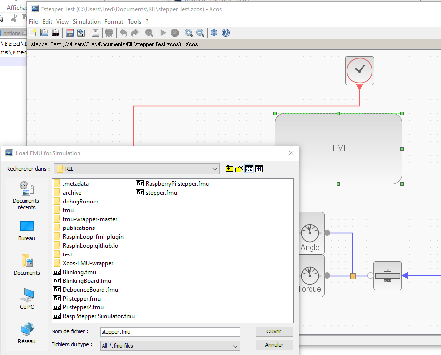441x355 pixels.
Task: Go up one folder level
Action: [x=229, y=169]
